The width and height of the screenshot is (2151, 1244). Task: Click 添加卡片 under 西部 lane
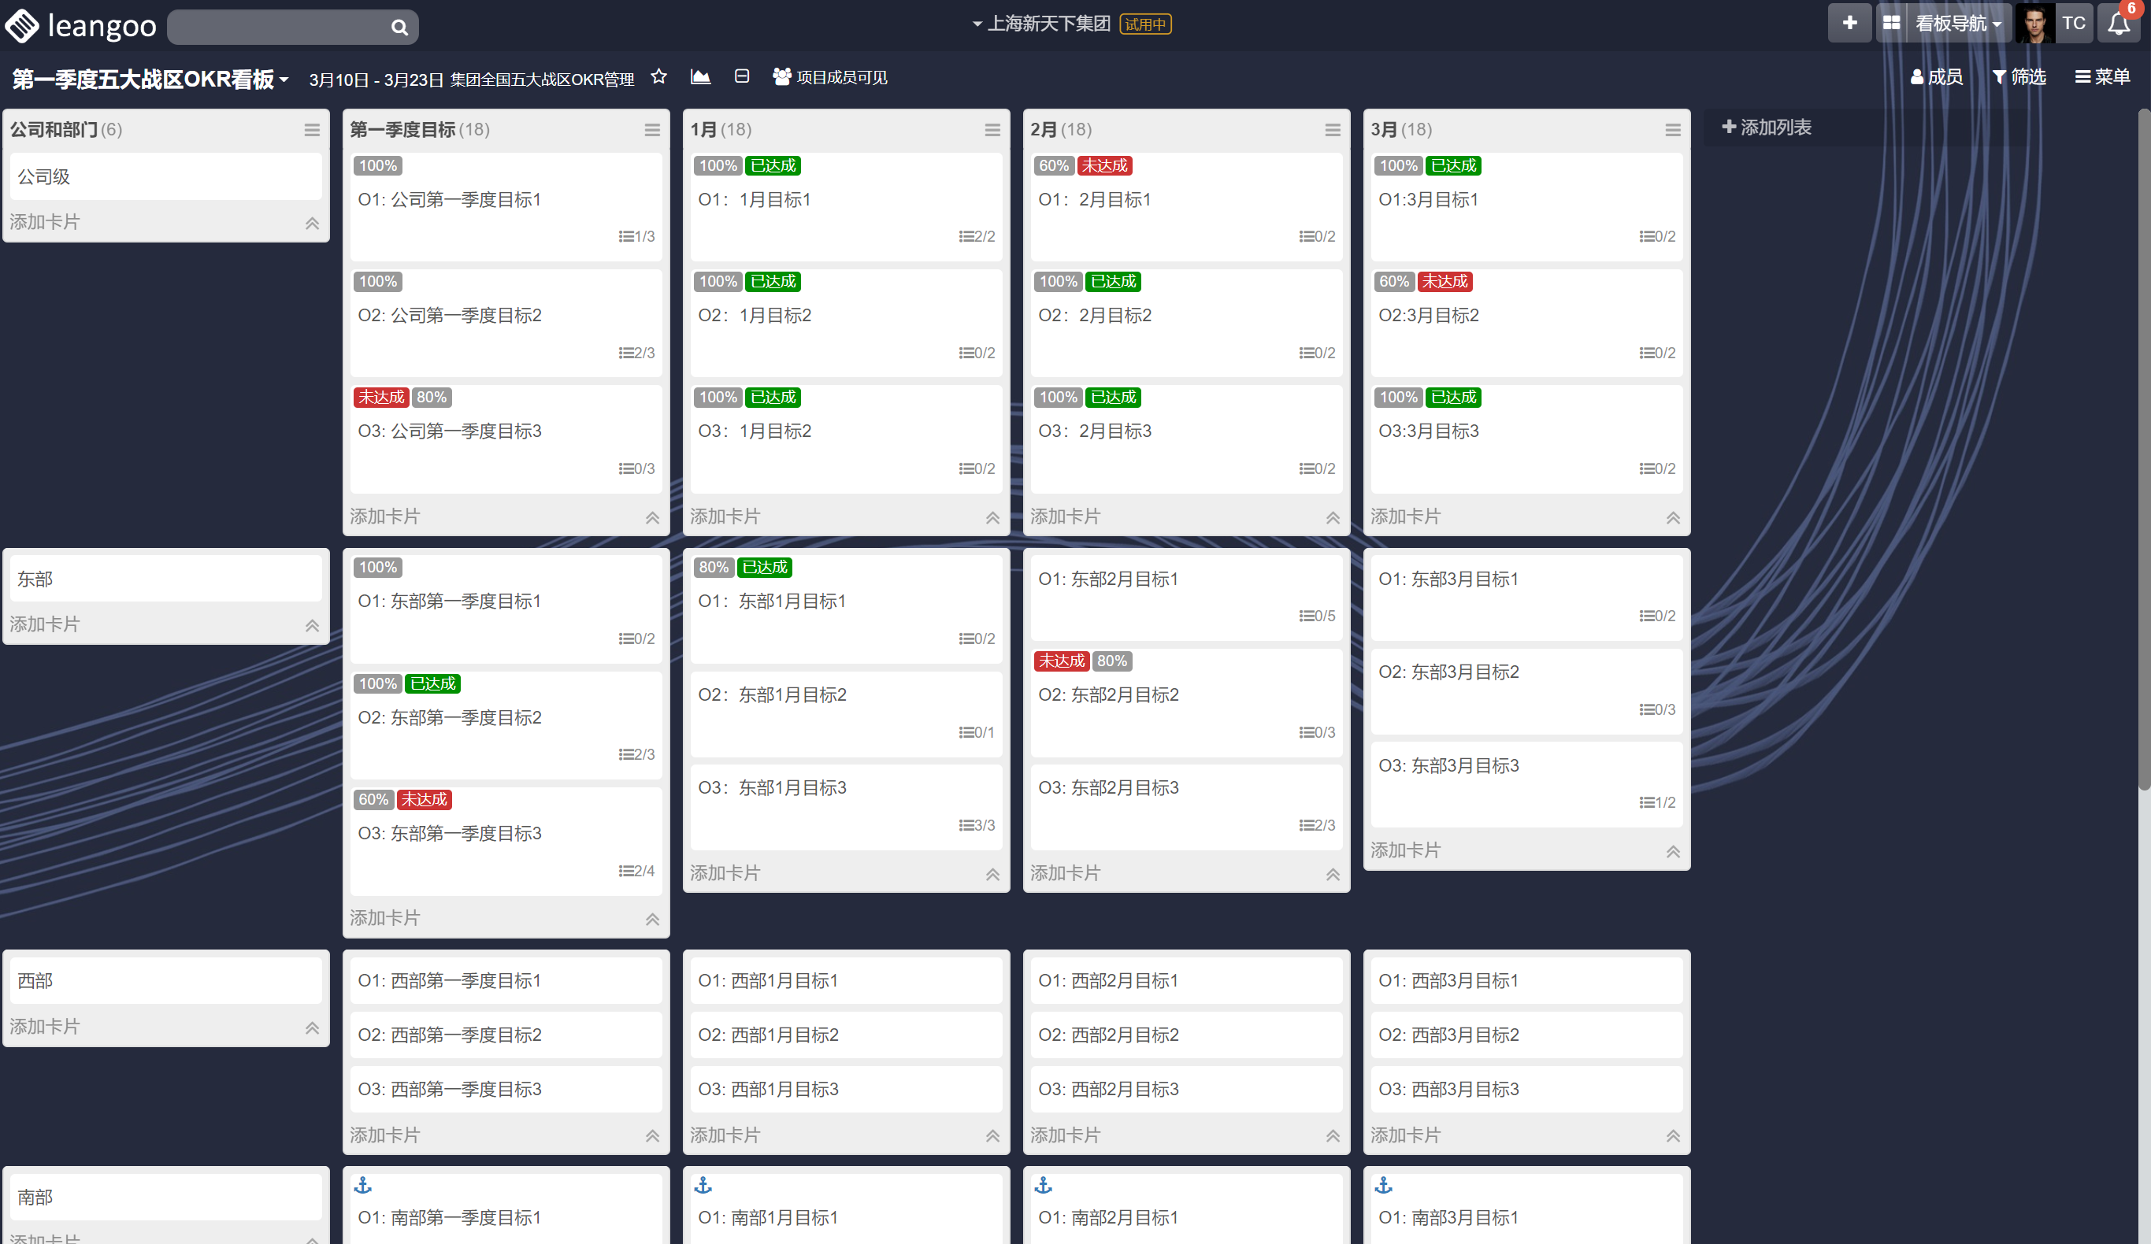[44, 1027]
